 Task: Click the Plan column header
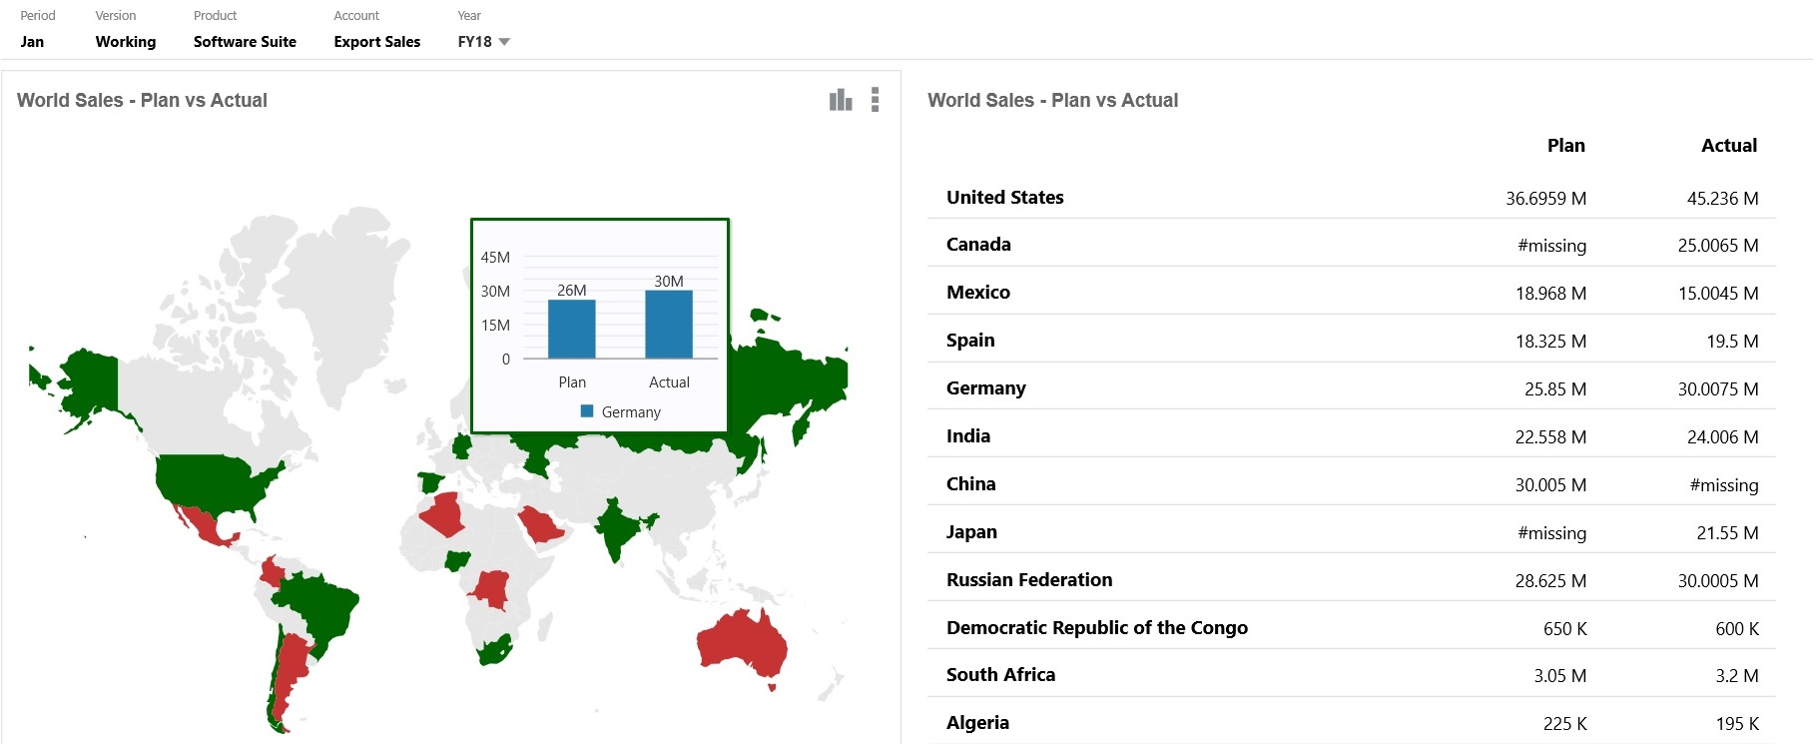click(x=1565, y=146)
